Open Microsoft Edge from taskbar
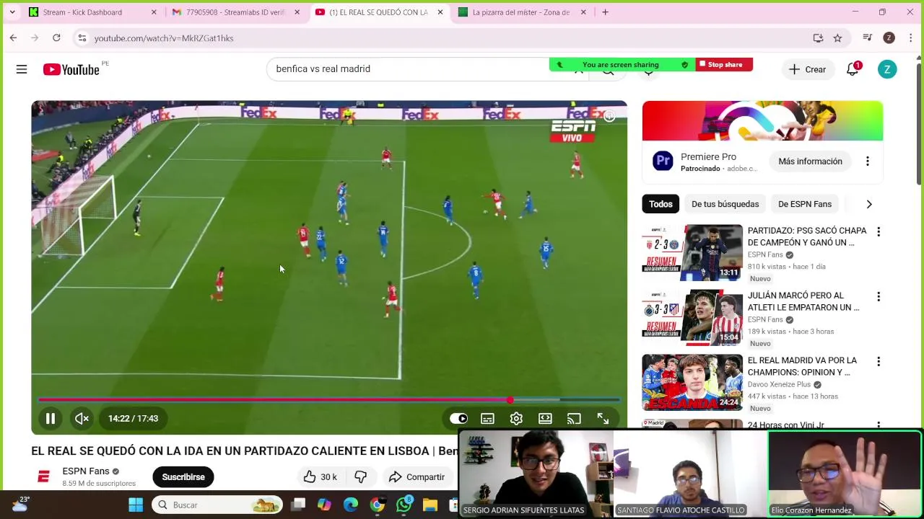 [x=351, y=505]
